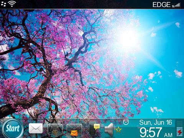Click the empty middle of the status bar
This screenshot has height=138, width=184.
[x=84, y=4]
